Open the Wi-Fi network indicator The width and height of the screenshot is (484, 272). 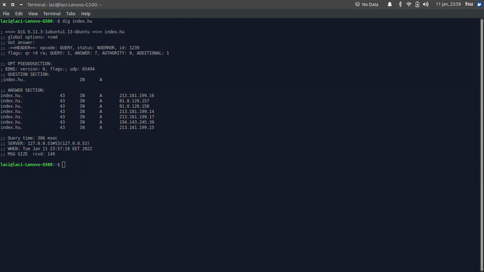coord(409,5)
